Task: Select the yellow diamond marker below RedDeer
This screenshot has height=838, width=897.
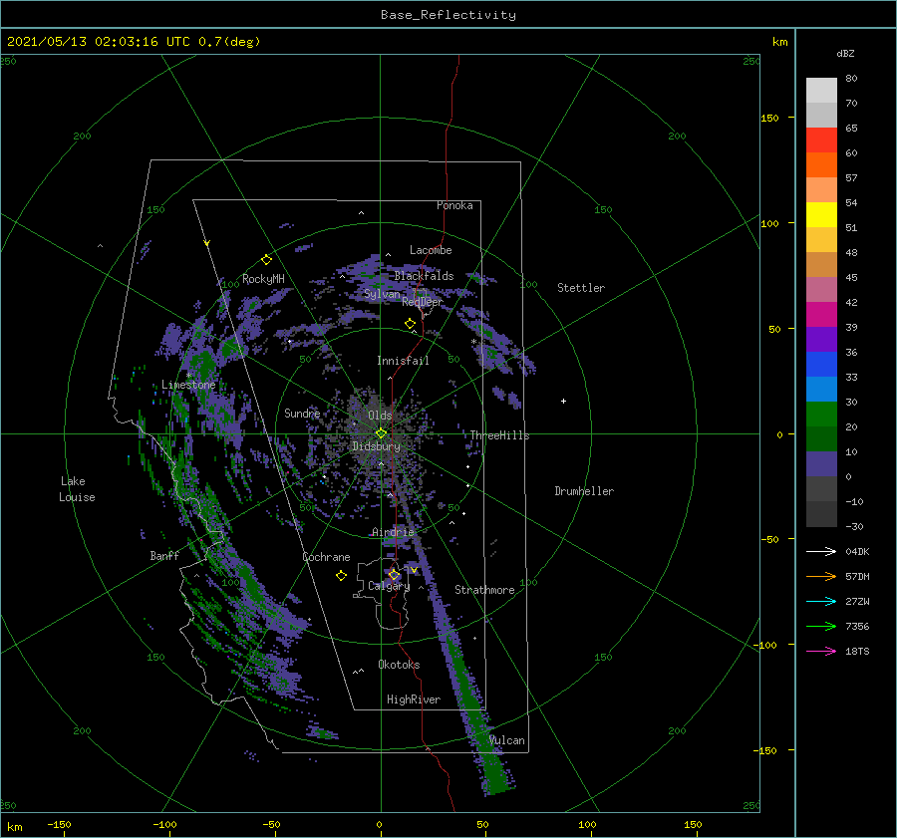Action: point(410,324)
